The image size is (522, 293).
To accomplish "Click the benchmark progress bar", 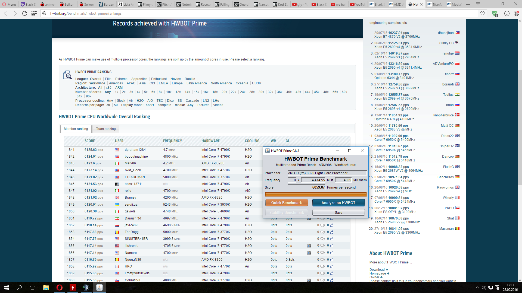I will (x=316, y=195).
